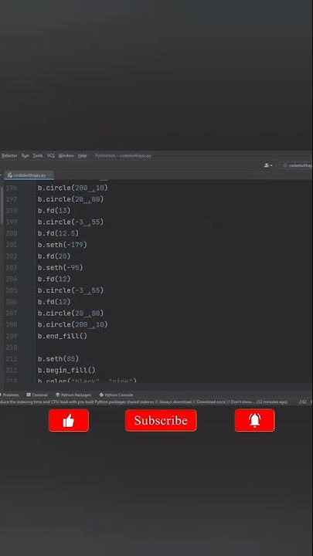313x556 pixels.
Task: Open the user account dropdown in the toolbar
Action: point(269,165)
